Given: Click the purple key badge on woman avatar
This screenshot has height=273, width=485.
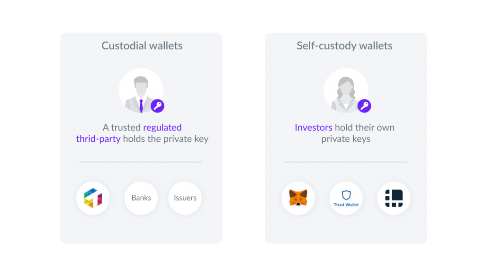Looking at the screenshot, I should pos(364,106).
